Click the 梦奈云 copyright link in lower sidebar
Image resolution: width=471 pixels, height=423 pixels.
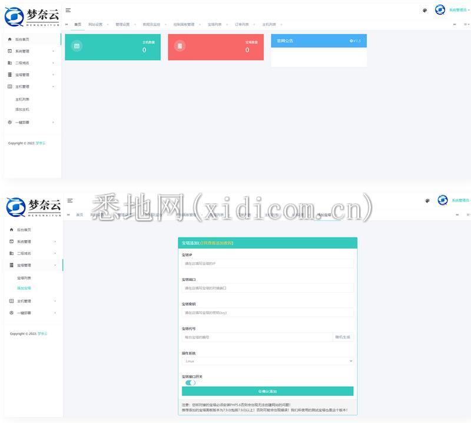[x=42, y=333]
